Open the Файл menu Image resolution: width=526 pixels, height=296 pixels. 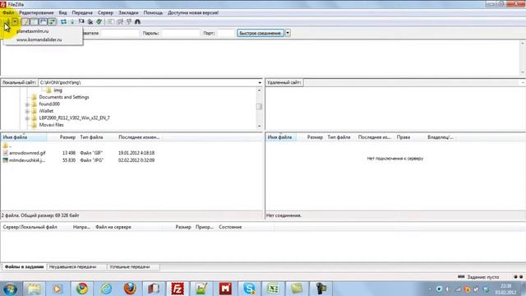click(x=8, y=13)
